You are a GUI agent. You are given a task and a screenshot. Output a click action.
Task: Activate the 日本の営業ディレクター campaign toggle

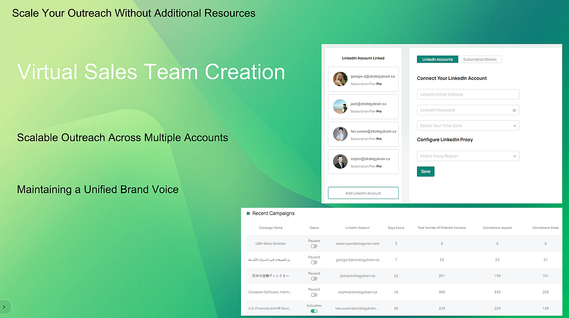click(314, 278)
